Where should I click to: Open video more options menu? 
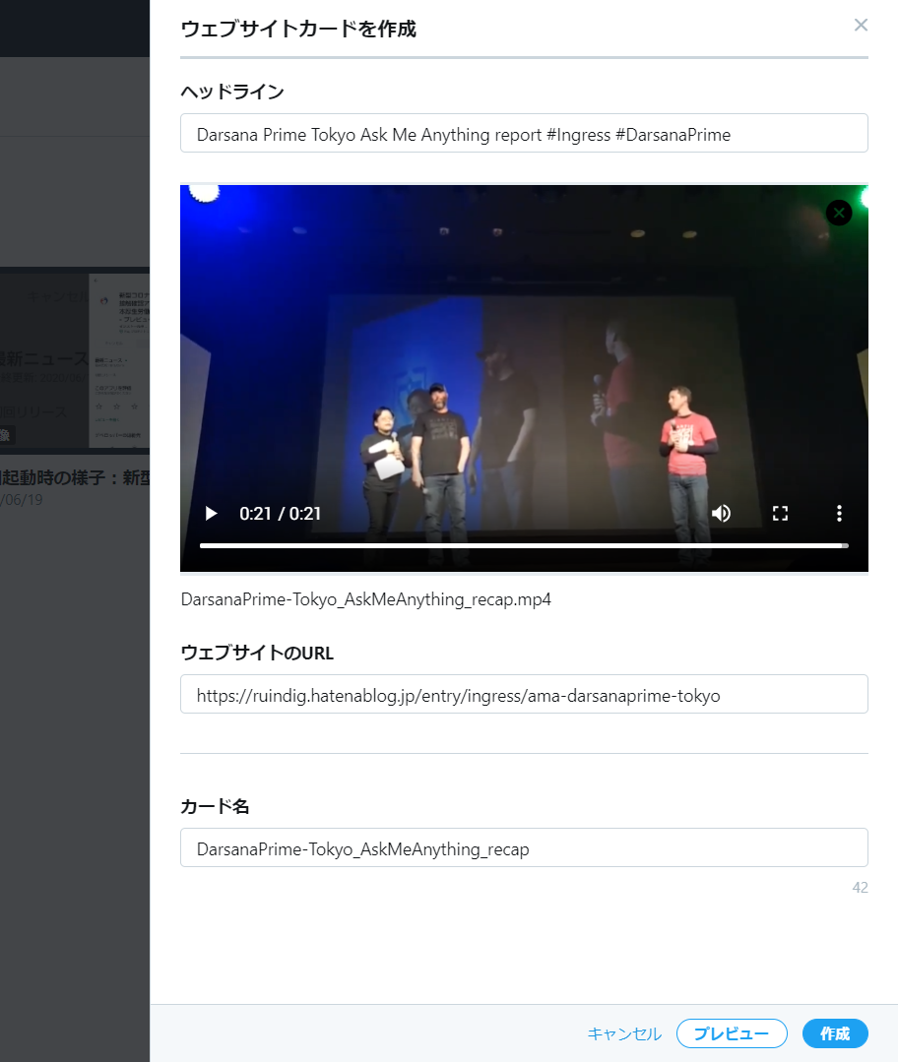click(x=839, y=514)
